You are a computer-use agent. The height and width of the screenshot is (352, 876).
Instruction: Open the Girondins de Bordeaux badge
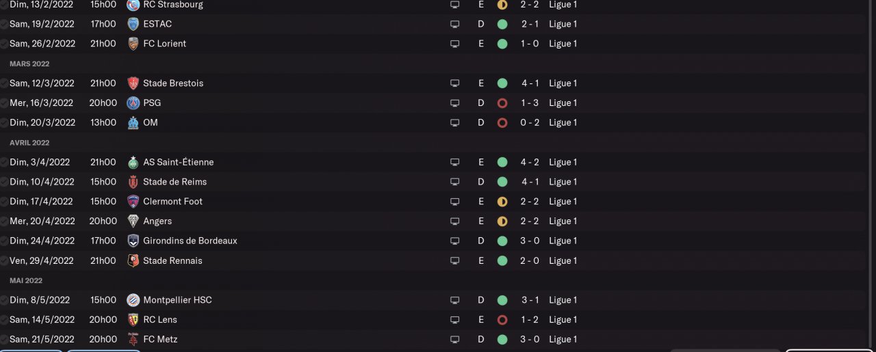pos(133,241)
